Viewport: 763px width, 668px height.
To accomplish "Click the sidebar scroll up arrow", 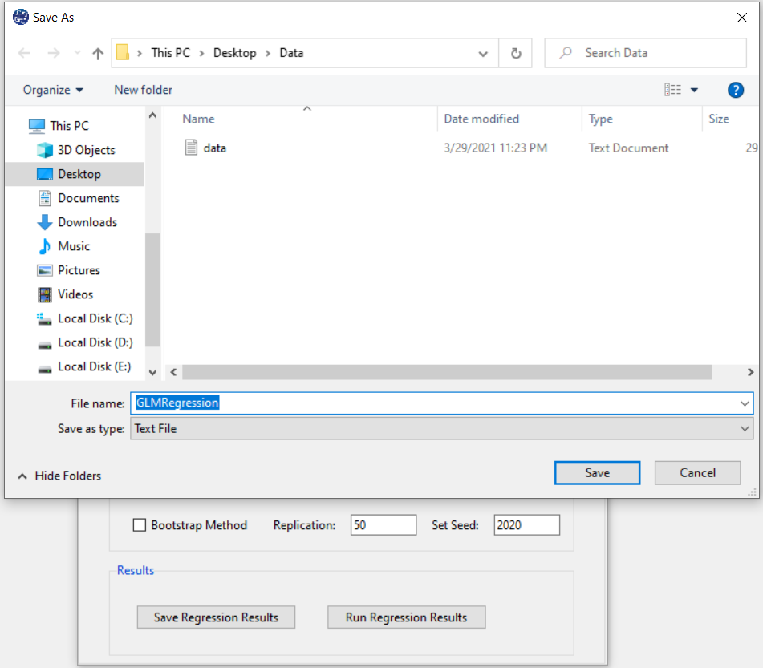I will [x=152, y=115].
